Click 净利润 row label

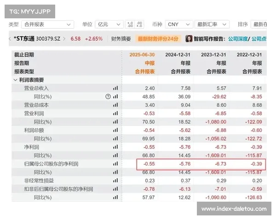[31, 147]
